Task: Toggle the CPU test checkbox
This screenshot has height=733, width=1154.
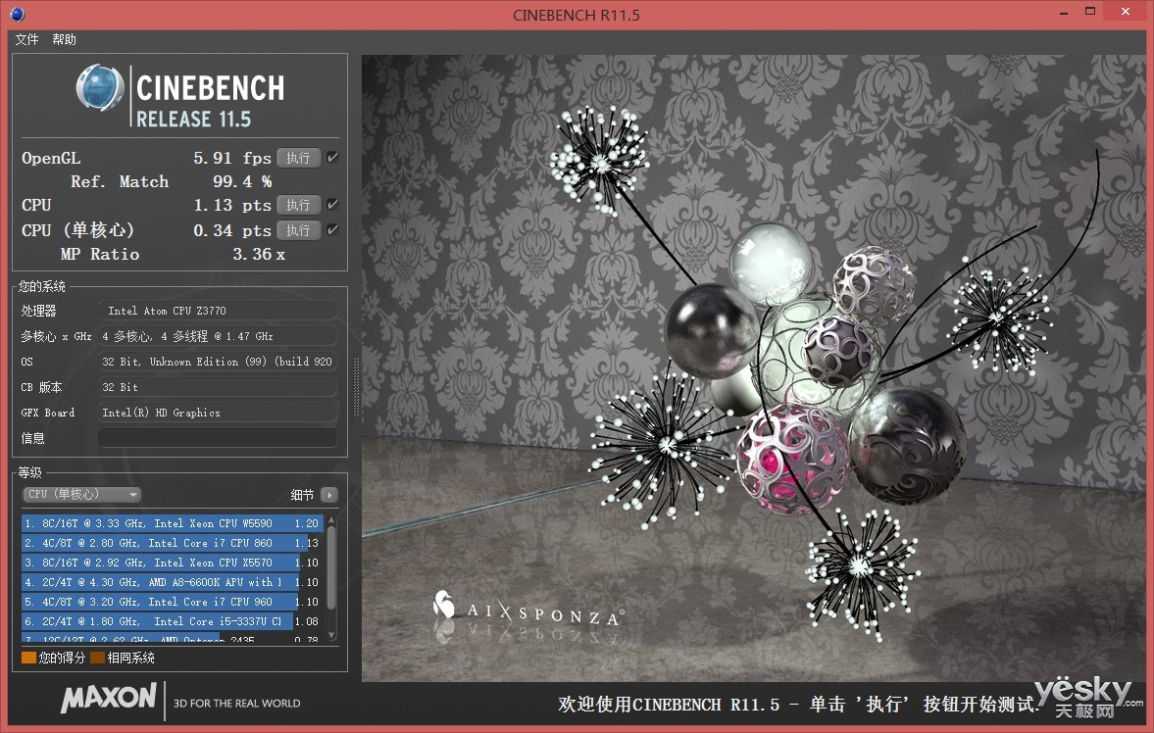Action: pos(332,204)
